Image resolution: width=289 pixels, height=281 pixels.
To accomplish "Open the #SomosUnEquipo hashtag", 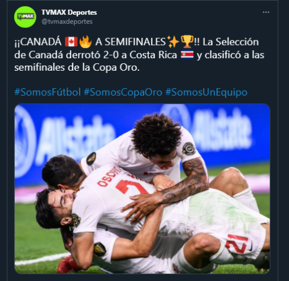I will click(x=206, y=92).
